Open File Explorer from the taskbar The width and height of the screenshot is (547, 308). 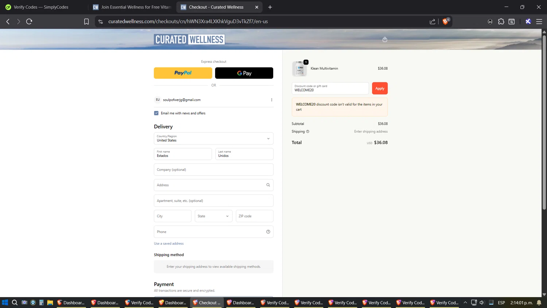(50, 303)
